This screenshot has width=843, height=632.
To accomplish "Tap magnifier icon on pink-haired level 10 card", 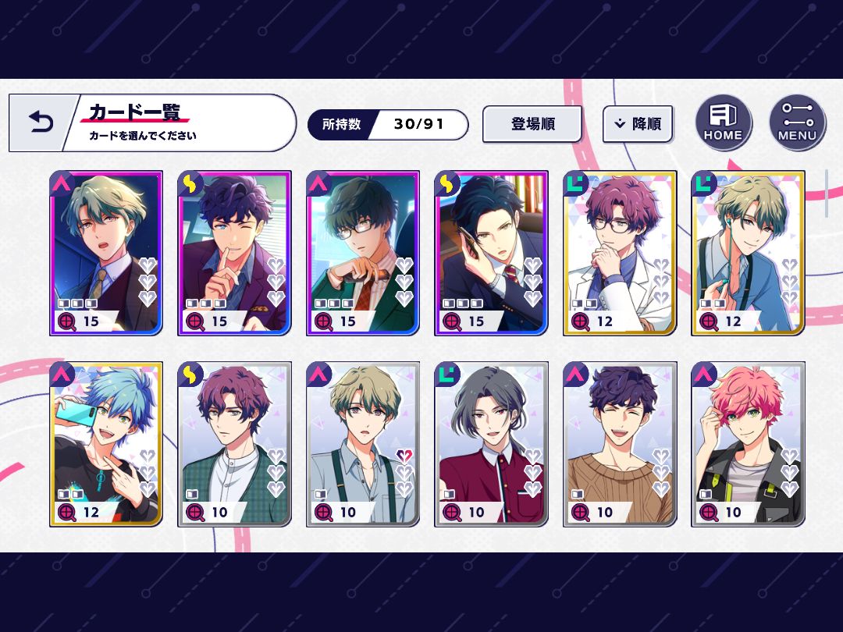I will 709,512.
